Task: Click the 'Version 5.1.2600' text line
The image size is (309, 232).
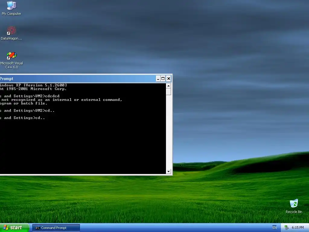Action: (x=33, y=85)
